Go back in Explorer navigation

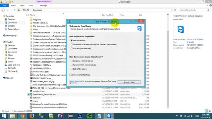click(3, 10)
